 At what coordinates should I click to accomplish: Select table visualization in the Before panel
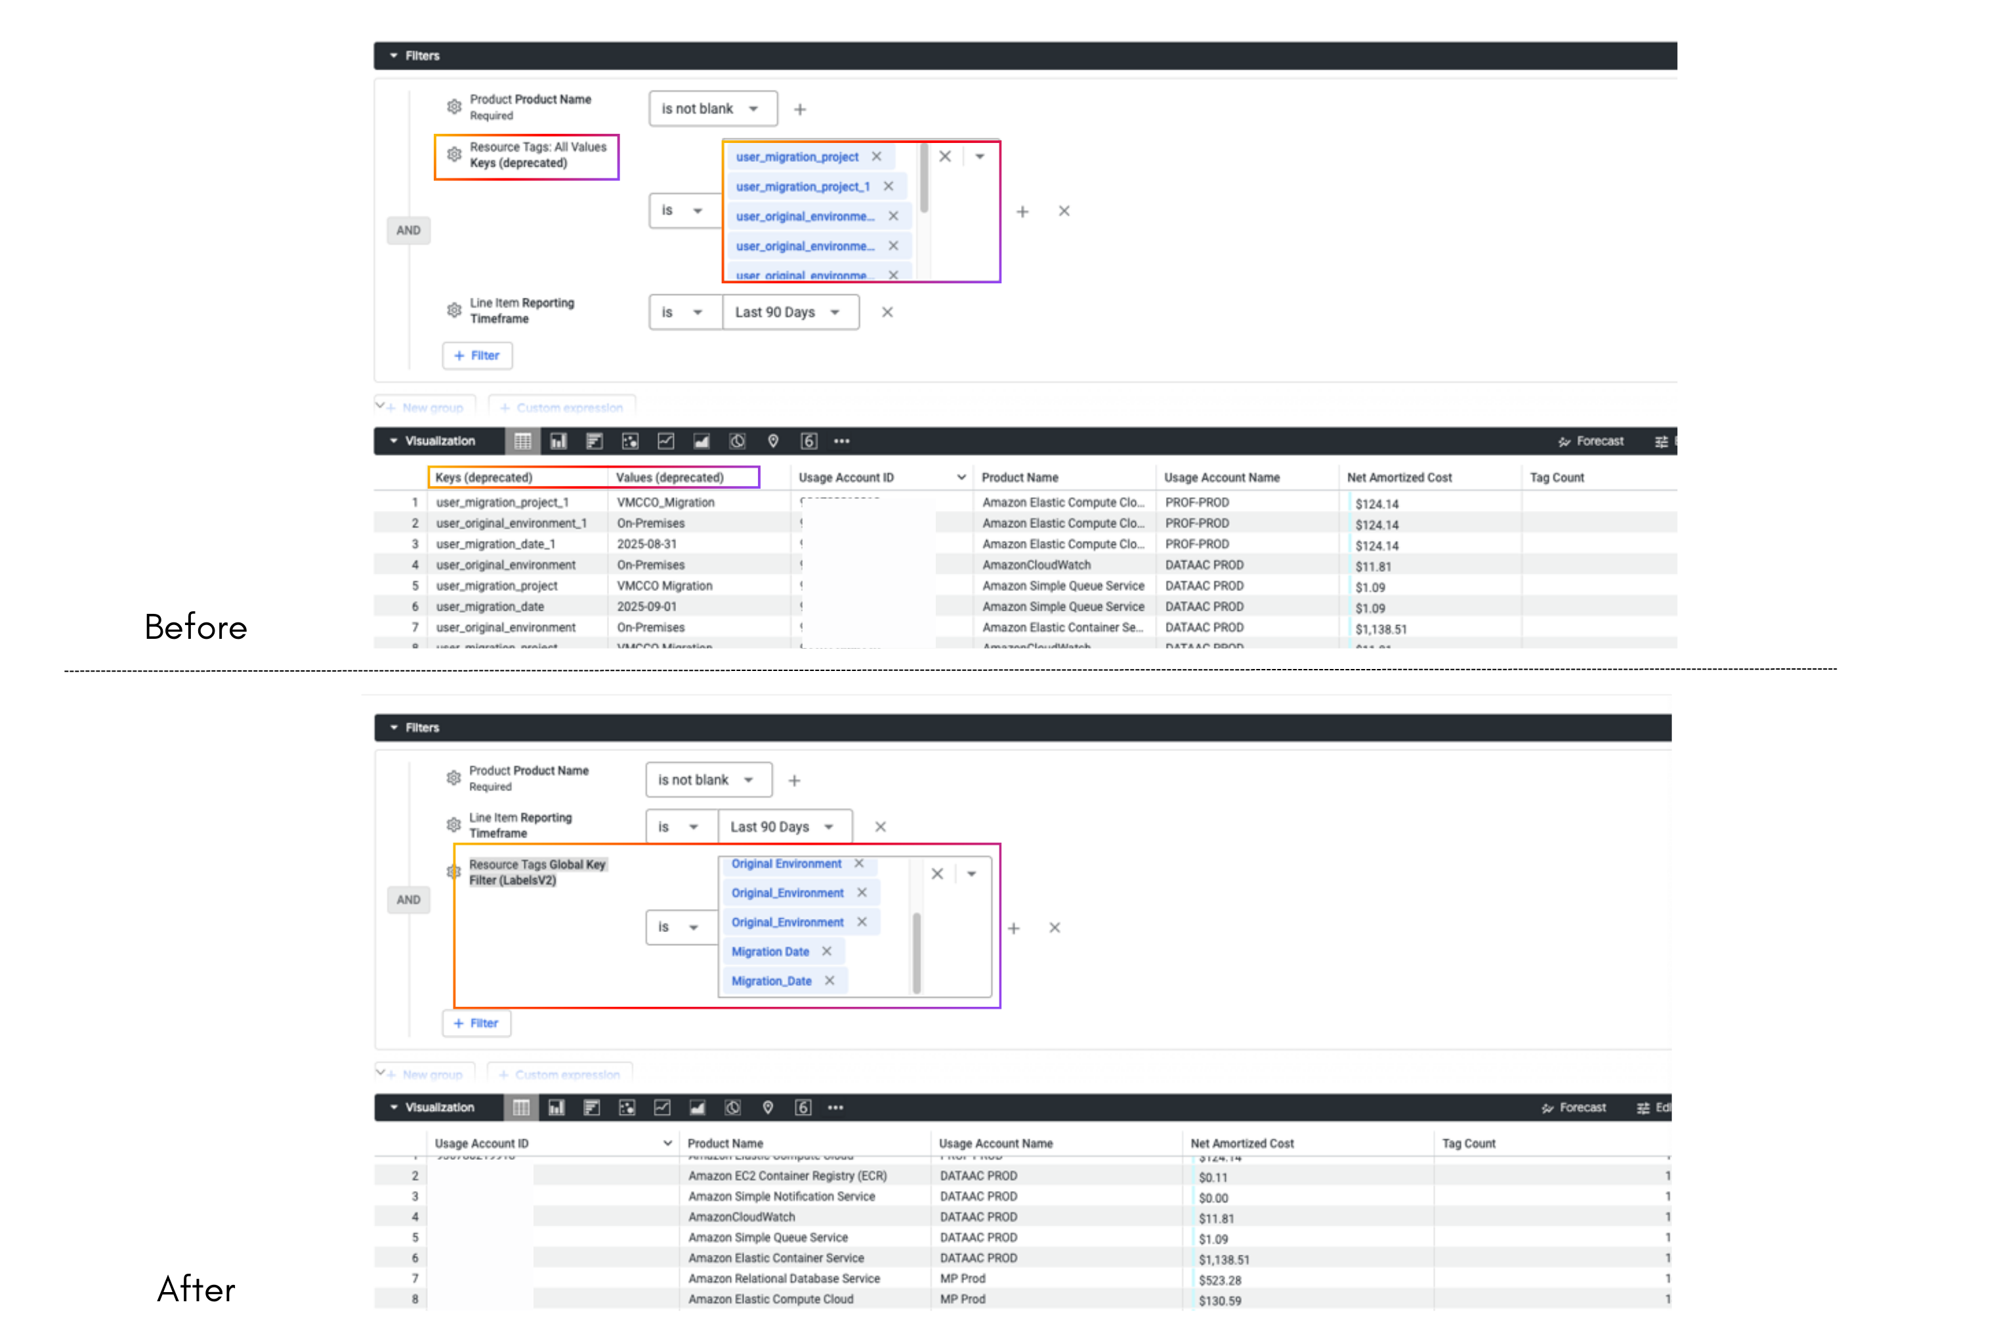pyautogui.click(x=522, y=441)
